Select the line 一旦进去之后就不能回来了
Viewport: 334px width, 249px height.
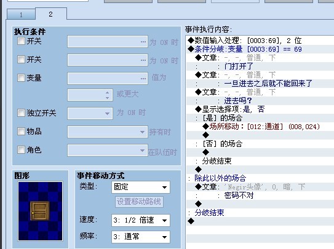260,84
